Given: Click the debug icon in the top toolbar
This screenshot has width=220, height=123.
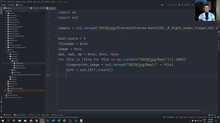Looking at the screenshot, I should pyautogui.click(x=185, y=5).
